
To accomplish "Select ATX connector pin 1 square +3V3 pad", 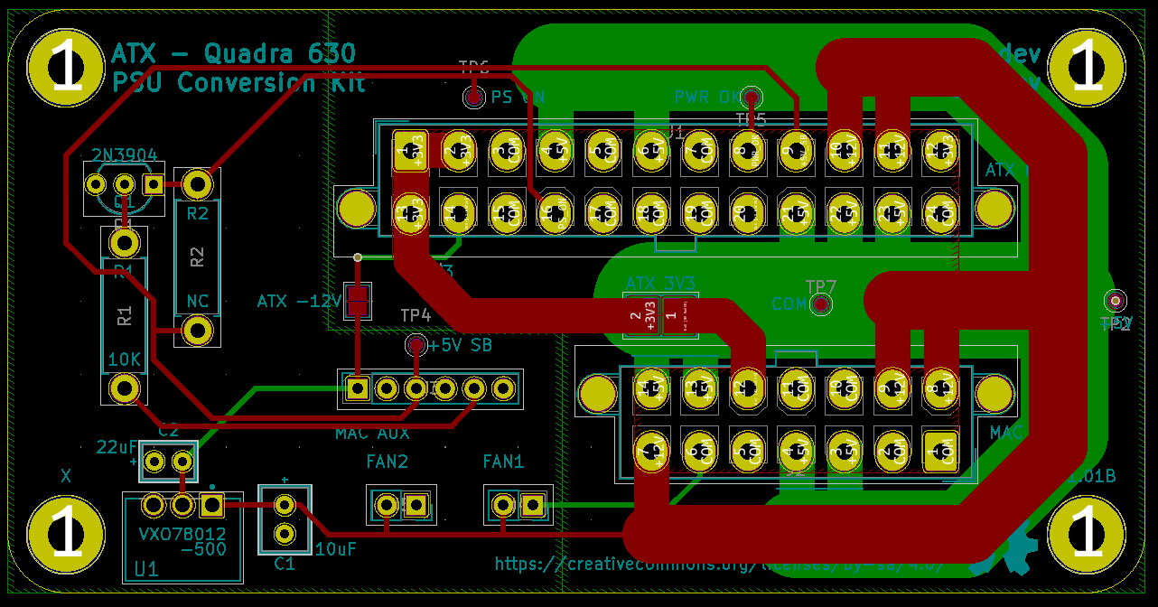I will click(x=411, y=151).
